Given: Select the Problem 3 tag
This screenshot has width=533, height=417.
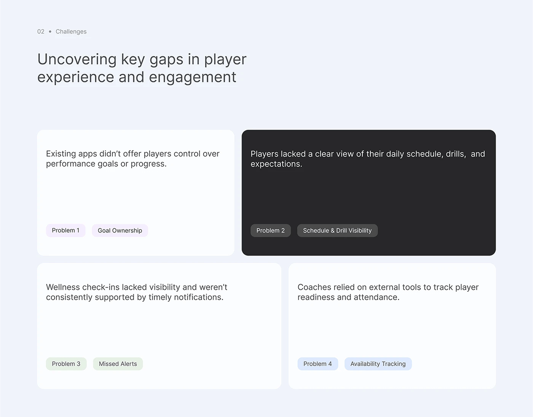Looking at the screenshot, I should [x=66, y=364].
